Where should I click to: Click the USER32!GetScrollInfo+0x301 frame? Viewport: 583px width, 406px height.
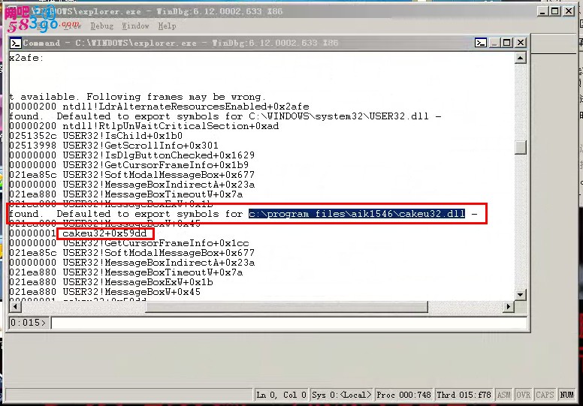[x=140, y=146]
